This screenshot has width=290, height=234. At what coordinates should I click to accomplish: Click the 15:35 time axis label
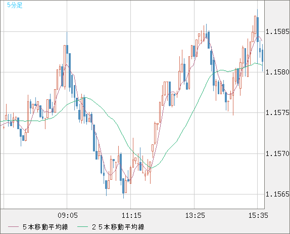pos(258,215)
